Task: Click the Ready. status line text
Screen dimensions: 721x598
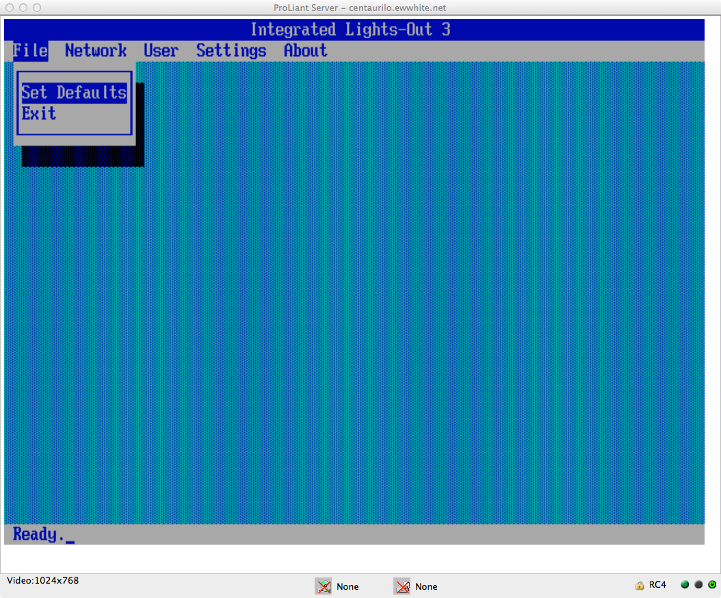Action: coord(38,534)
